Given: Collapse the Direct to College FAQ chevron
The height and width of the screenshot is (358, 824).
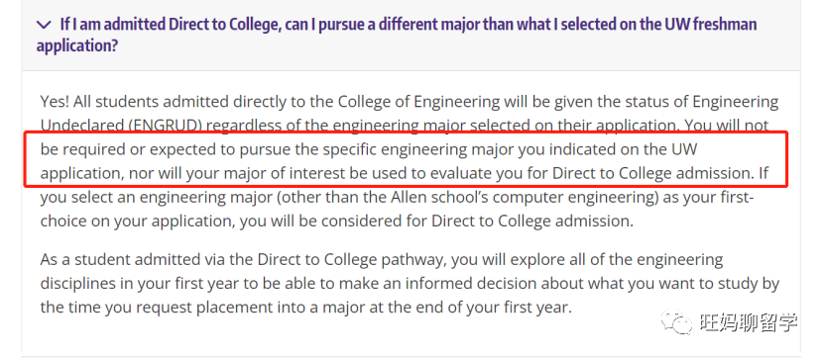Looking at the screenshot, I should tap(45, 25).
